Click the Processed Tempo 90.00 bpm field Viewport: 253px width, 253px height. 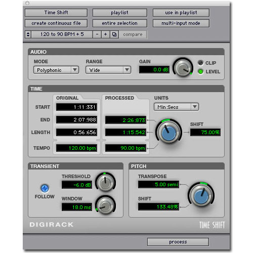tap(125, 148)
